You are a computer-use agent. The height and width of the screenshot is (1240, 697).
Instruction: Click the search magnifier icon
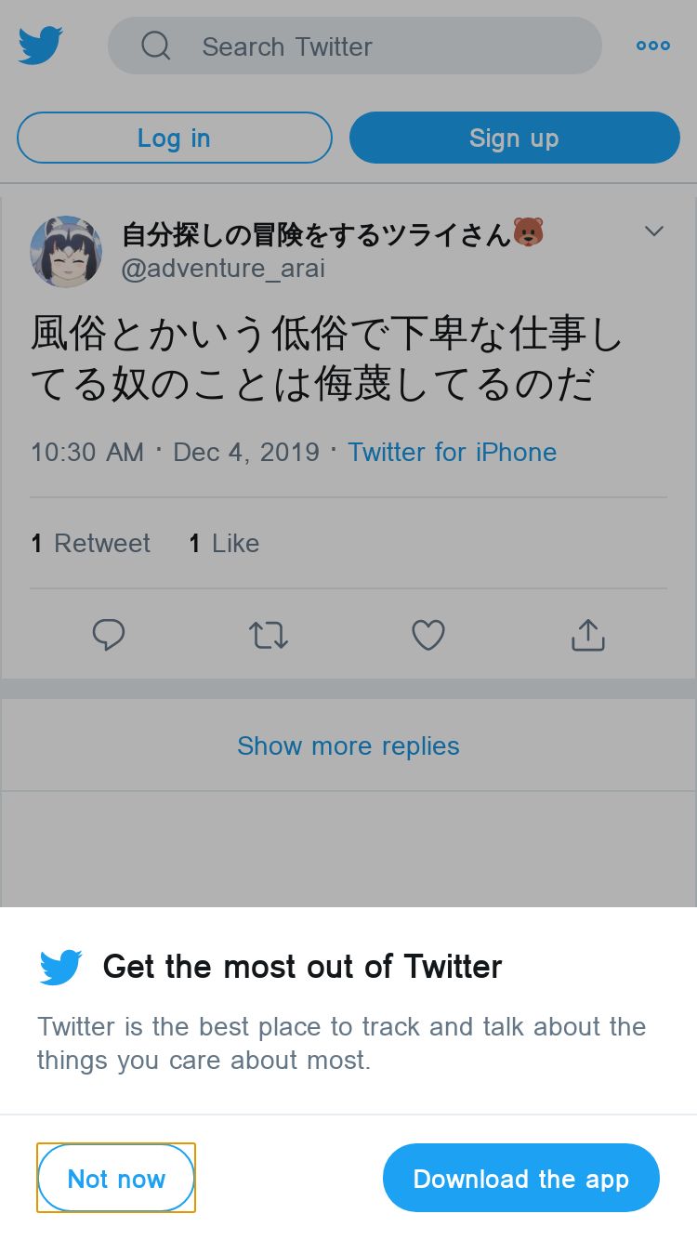tap(156, 46)
